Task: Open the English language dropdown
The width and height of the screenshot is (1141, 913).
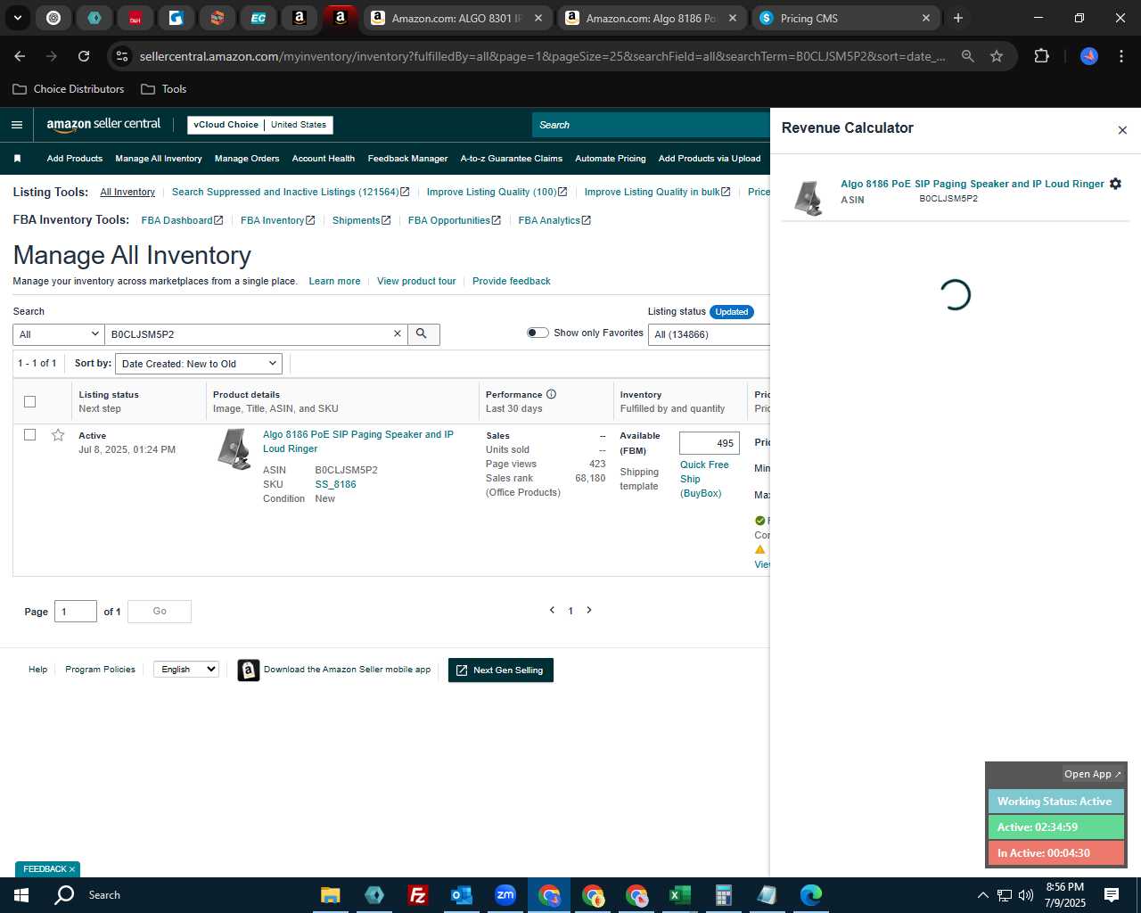Action: pyautogui.click(x=186, y=669)
